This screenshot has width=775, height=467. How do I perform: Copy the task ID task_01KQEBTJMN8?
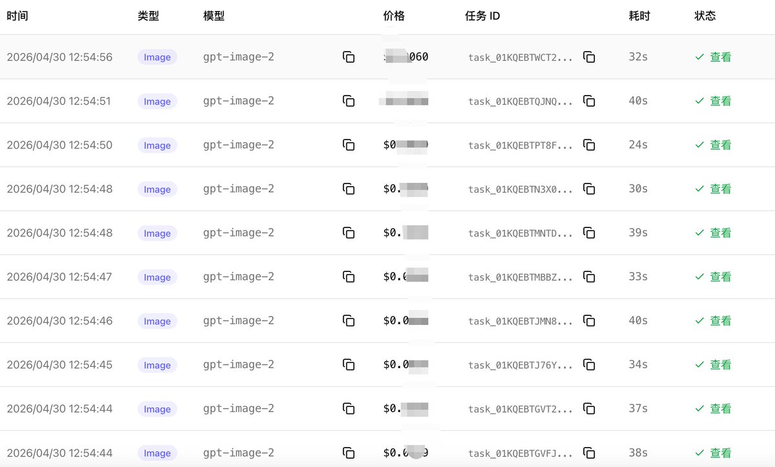tap(589, 320)
